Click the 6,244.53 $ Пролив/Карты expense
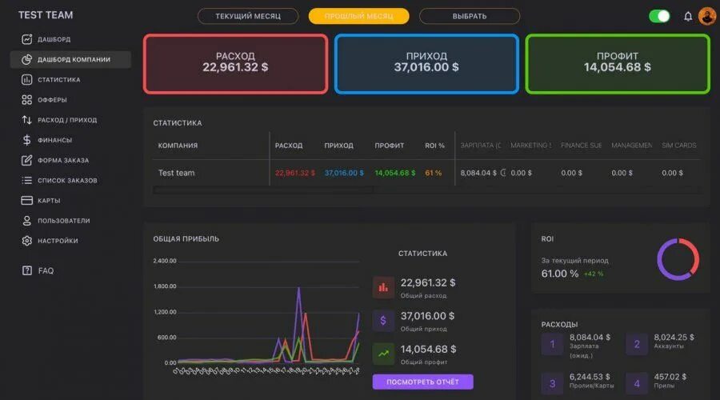Screen dimensions: 720x400 (x=590, y=377)
